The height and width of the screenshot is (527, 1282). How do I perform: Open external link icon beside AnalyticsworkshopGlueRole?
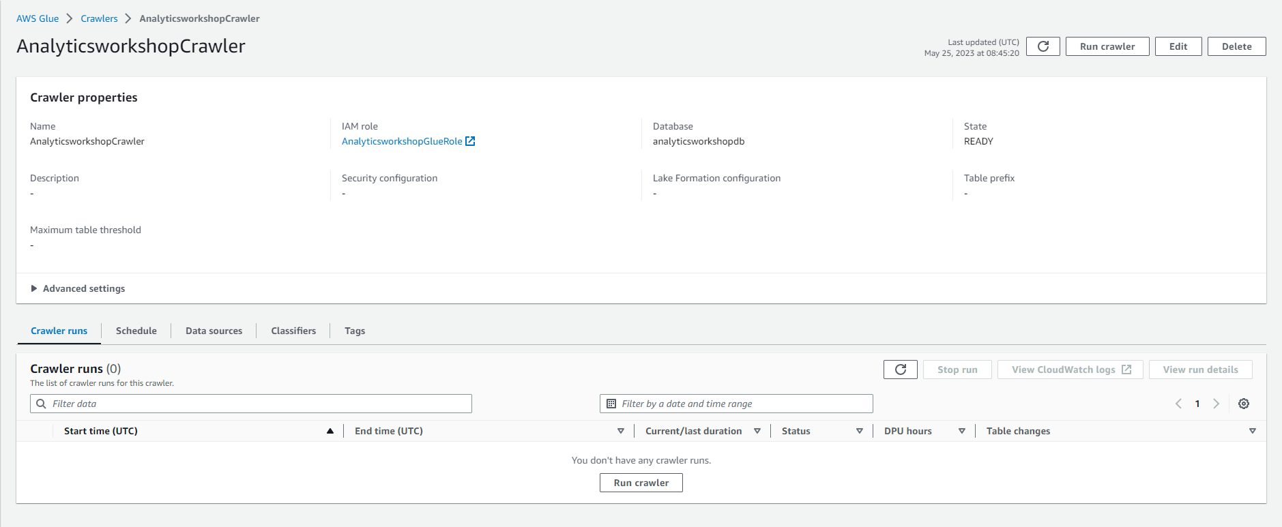tap(470, 141)
